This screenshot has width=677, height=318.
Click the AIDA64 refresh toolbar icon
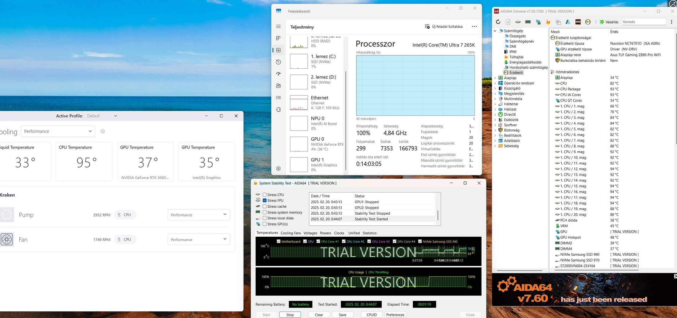click(x=498, y=22)
